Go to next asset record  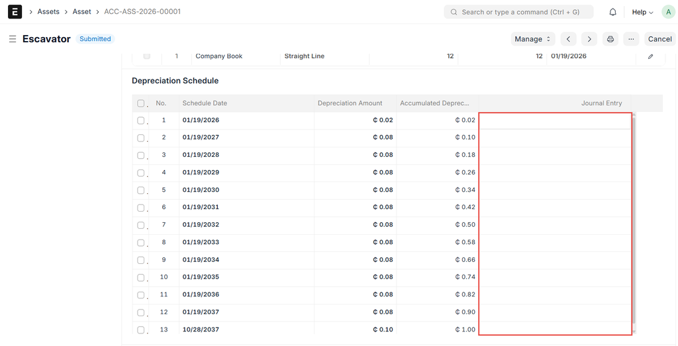589,39
